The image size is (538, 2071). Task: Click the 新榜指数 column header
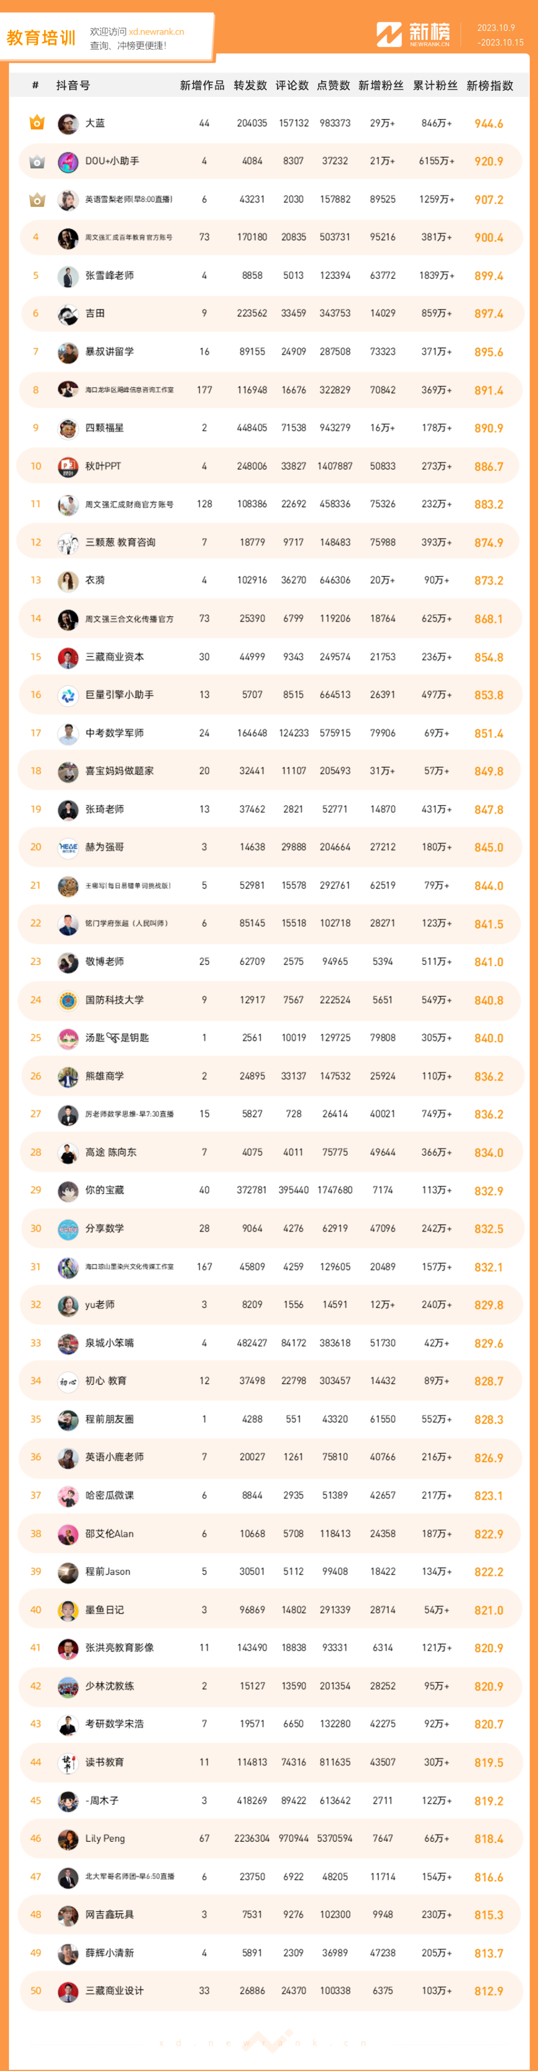pyautogui.click(x=489, y=86)
